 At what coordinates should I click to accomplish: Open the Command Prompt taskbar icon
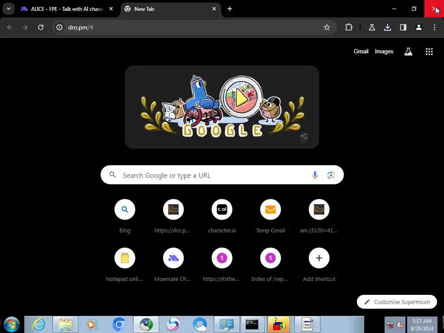[x=252, y=324]
